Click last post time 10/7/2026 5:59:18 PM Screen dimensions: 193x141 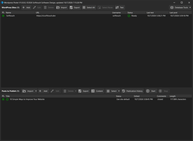[179, 16]
